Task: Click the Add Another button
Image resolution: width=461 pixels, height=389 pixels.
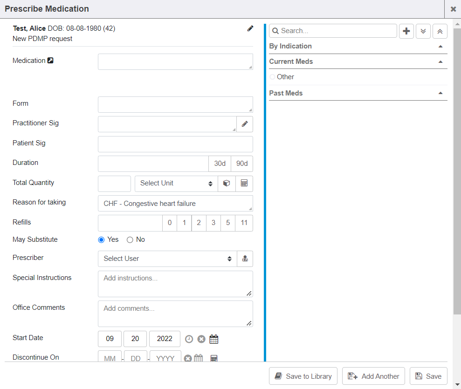Action: (373, 376)
